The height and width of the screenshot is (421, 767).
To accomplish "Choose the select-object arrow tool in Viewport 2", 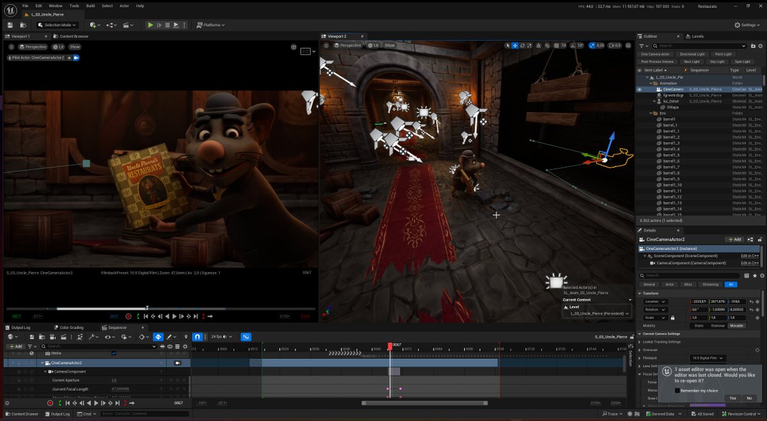I will click(507, 45).
